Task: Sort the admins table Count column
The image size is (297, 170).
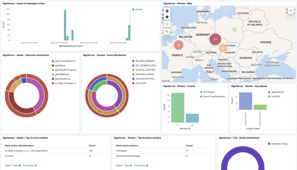Action: click(93, 146)
